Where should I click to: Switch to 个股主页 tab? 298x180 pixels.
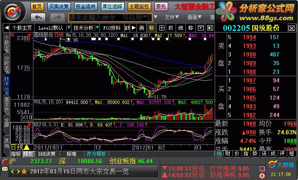tap(22, 28)
